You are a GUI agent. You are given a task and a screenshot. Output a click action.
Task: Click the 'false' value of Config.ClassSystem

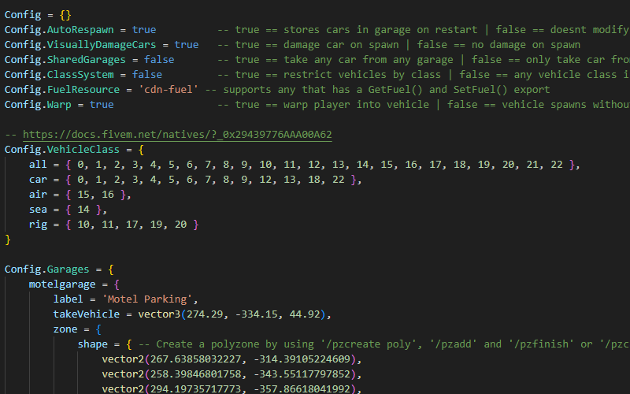(x=146, y=75)
